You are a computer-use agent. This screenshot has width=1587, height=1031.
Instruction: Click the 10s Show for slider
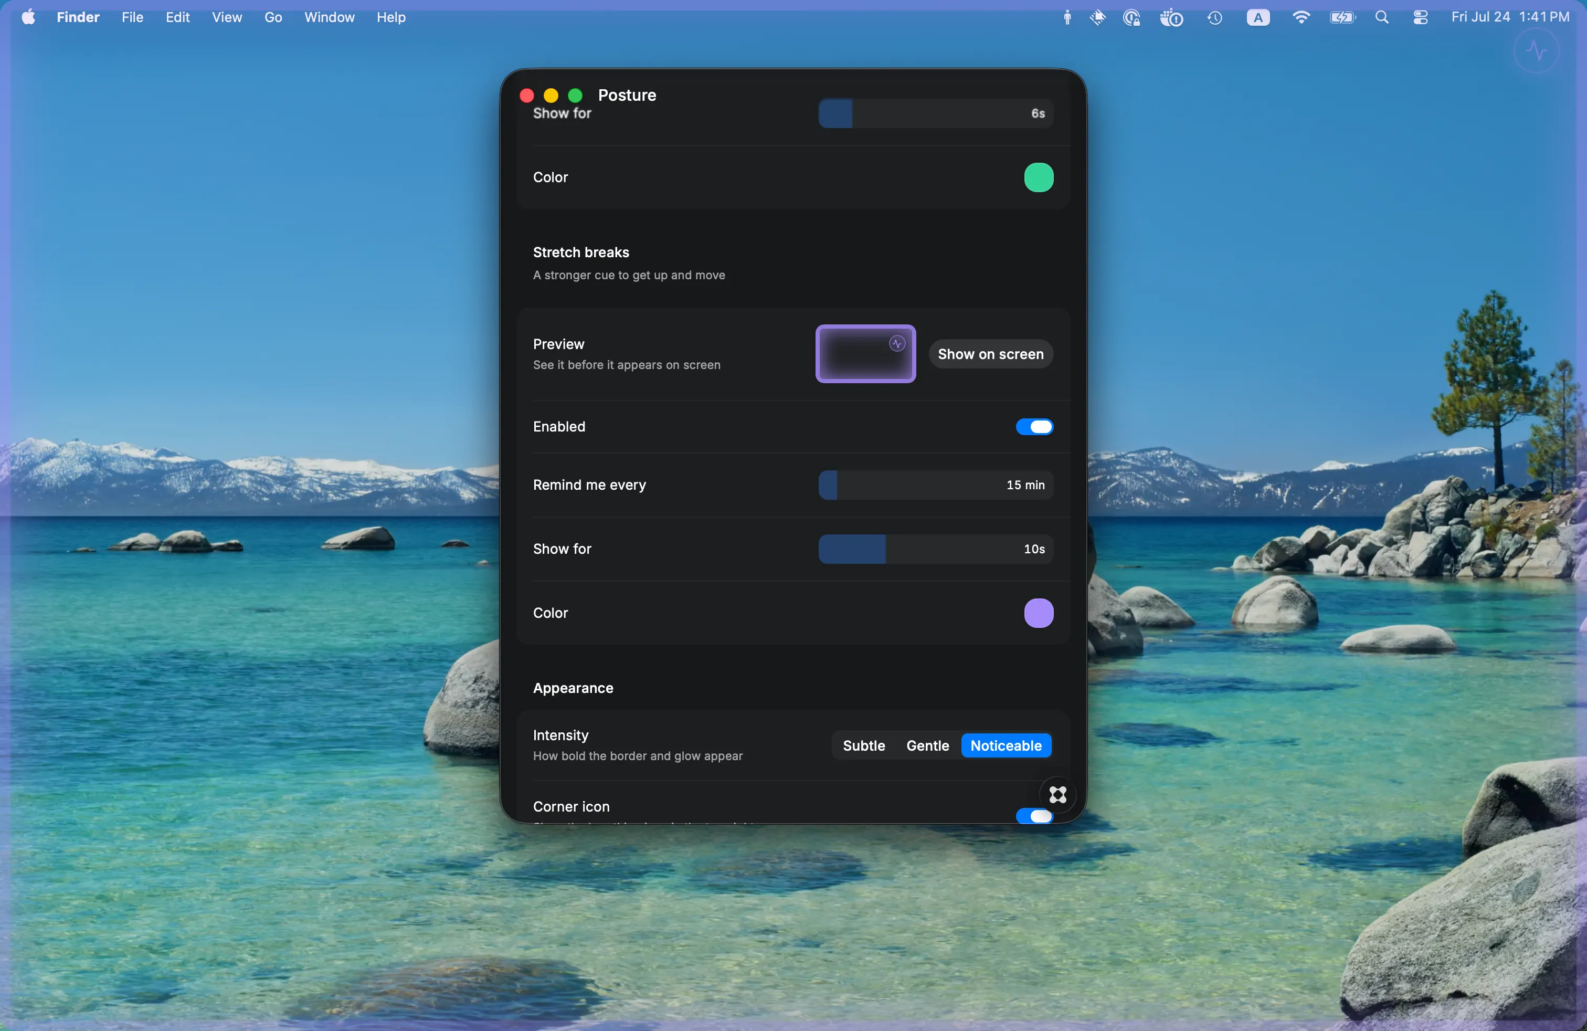[x=936, y=549]
